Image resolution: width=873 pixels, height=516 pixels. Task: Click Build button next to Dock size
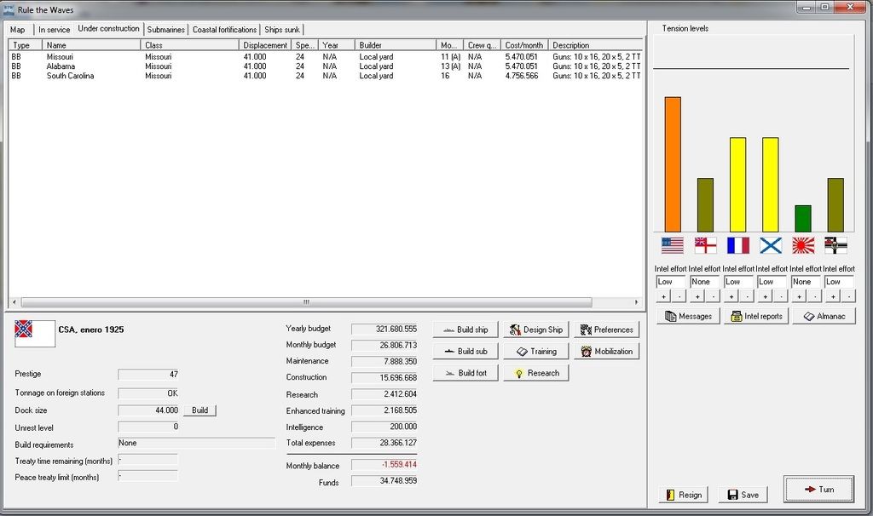coord(199,410)
